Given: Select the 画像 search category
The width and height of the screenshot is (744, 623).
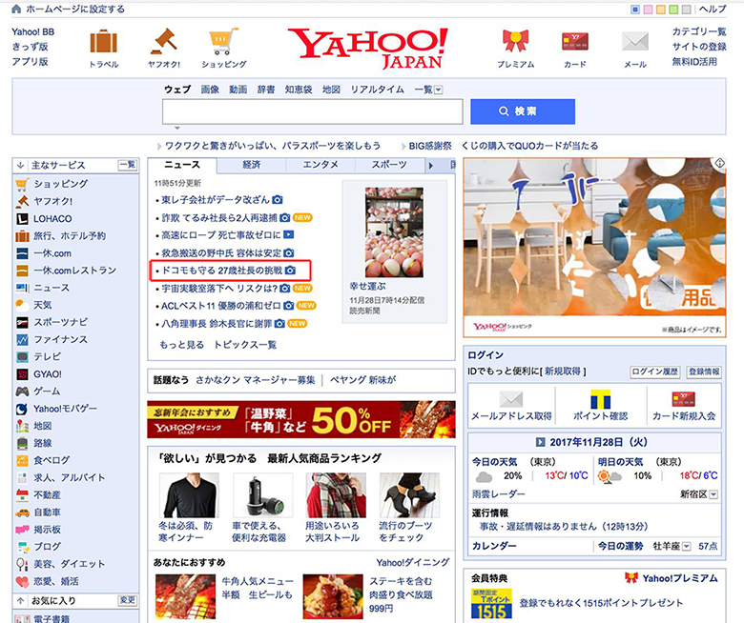Looking at the screenshot, I should pos(210,90).
